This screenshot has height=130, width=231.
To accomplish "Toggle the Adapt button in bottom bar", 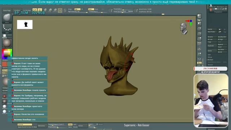I will point(70,125).
